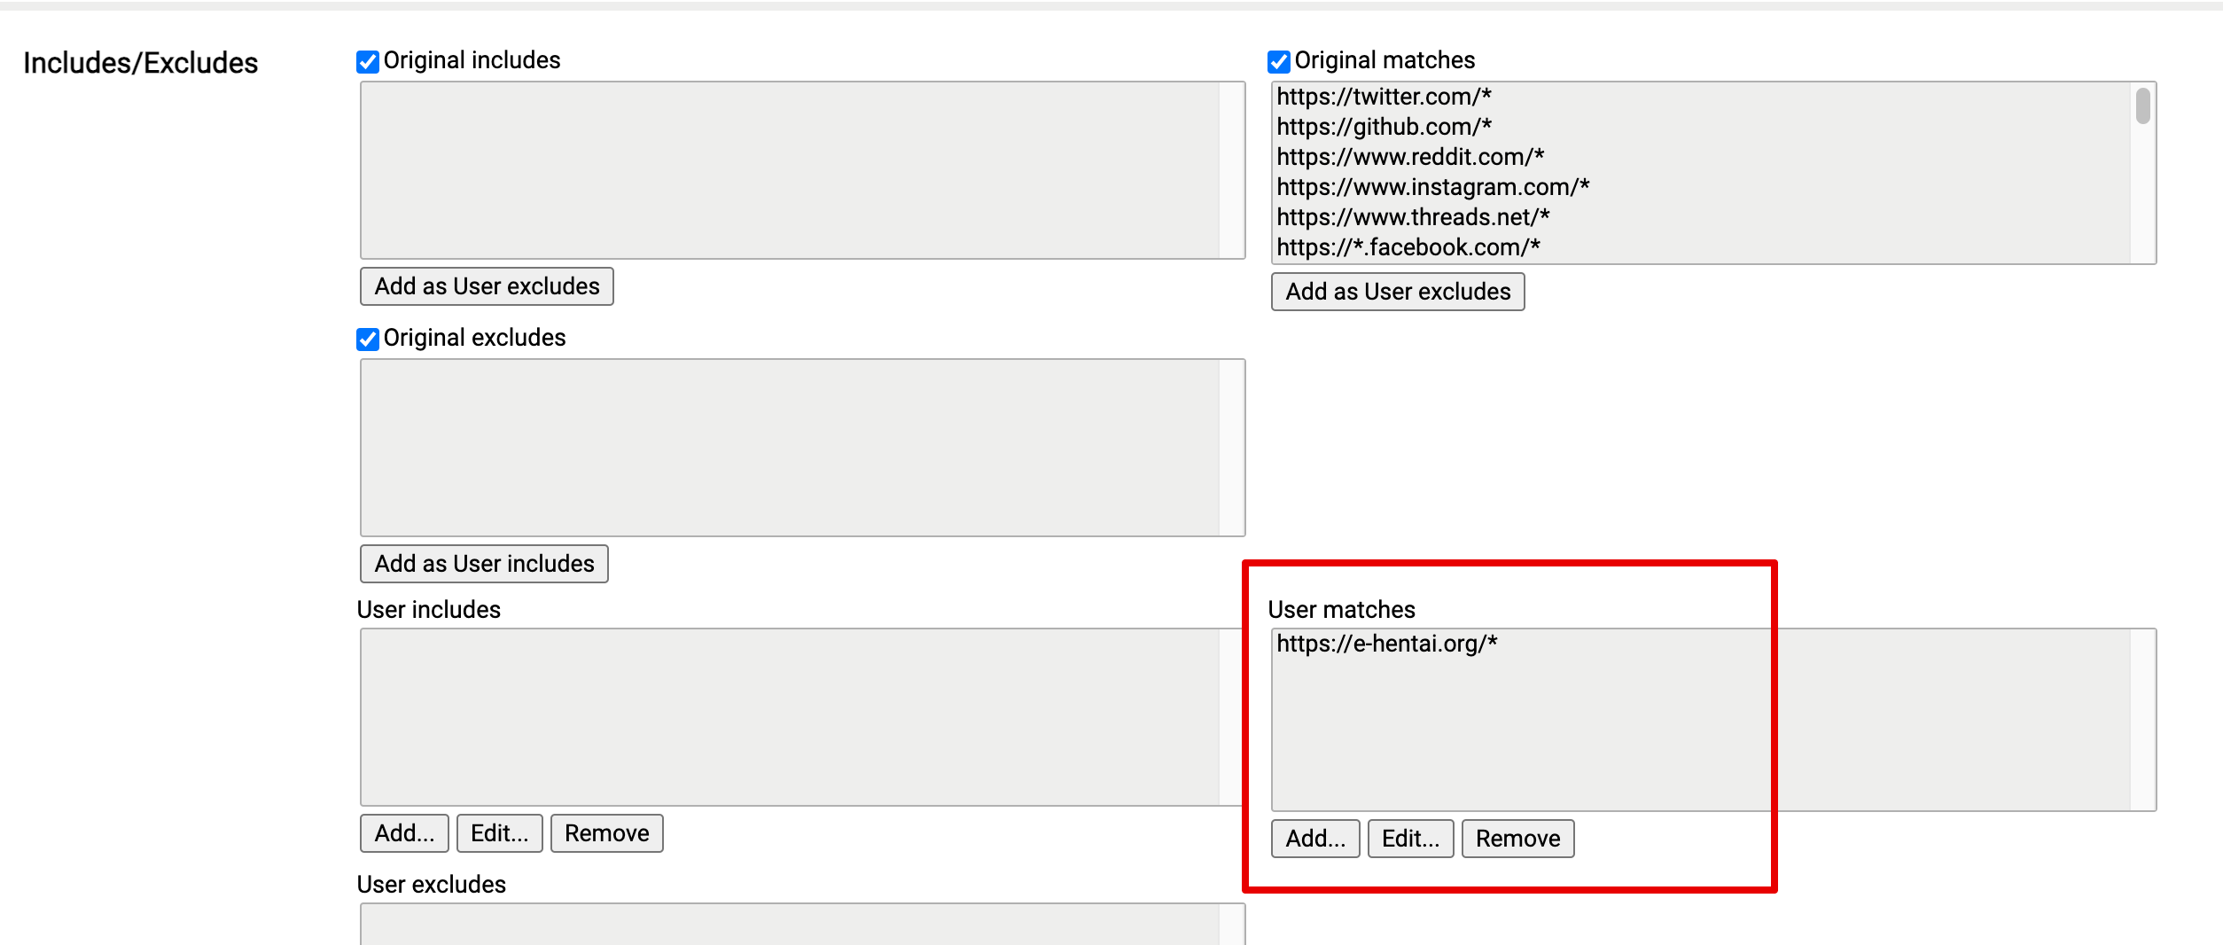Click the Add as User includes button

coord(483,563)
